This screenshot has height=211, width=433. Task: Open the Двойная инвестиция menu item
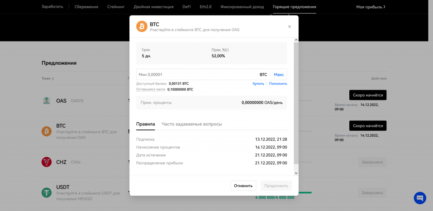pos(153,7)
